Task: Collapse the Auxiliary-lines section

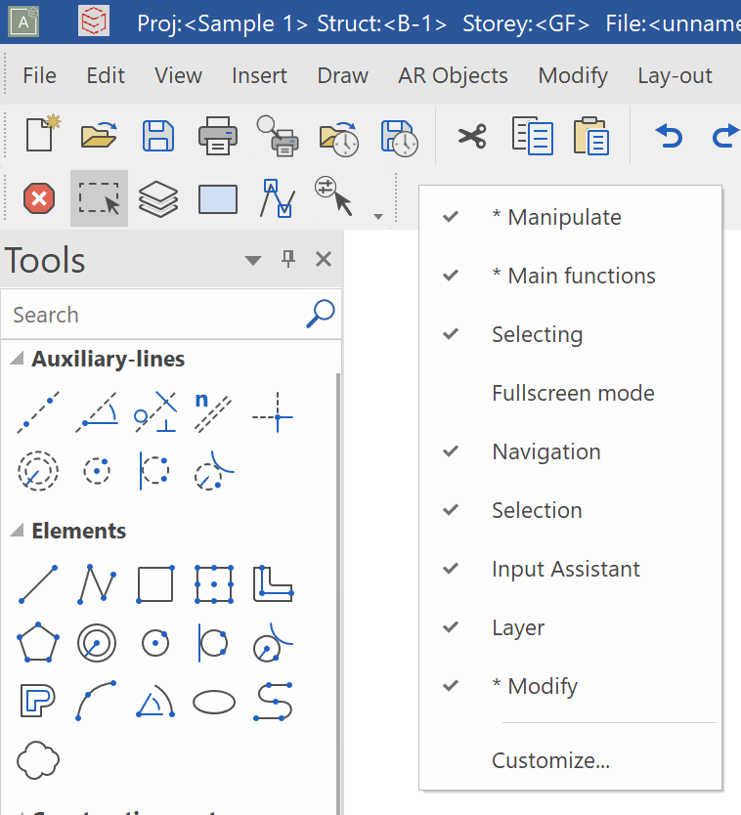Action: click(14, 360)
